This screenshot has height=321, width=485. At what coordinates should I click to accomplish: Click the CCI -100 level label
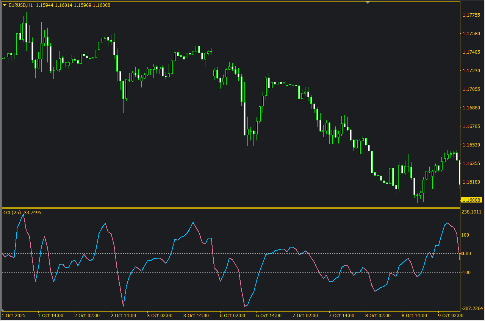(465, 273)
